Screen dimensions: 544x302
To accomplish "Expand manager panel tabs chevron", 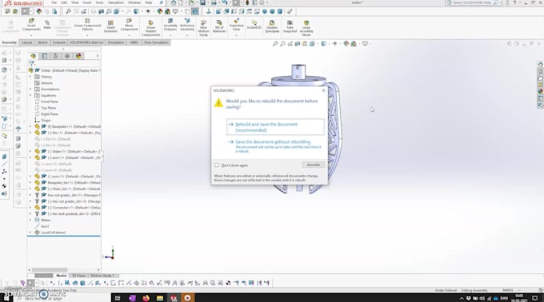I will pyautogui.click(x=98, y=56).
